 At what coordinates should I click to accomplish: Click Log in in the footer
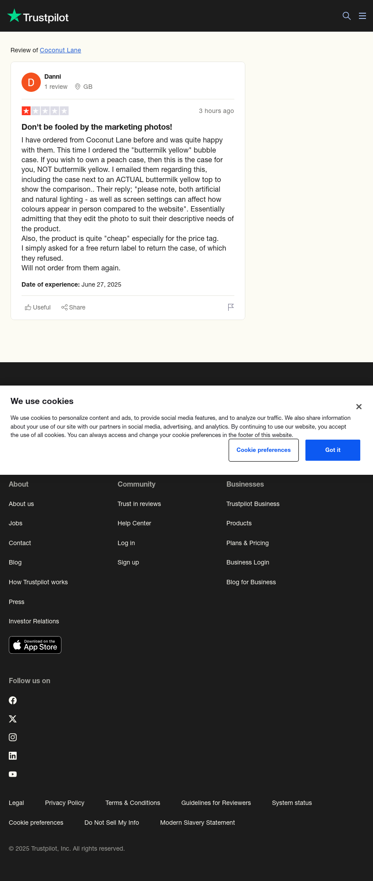(126, 543)
